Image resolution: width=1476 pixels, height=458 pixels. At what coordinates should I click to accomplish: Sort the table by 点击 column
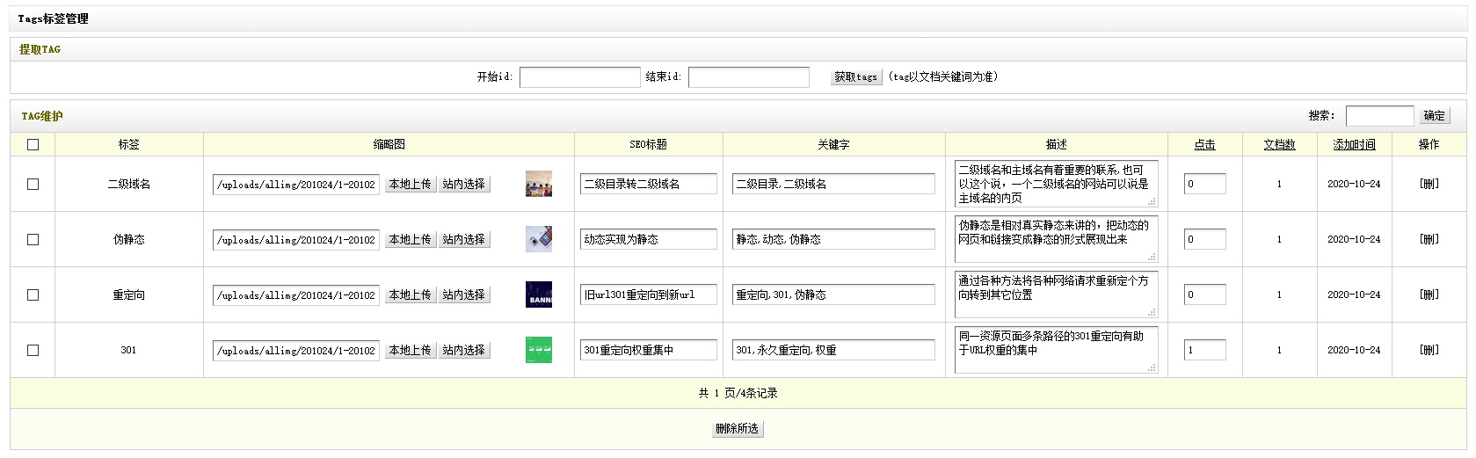(x=1204, y=145)
